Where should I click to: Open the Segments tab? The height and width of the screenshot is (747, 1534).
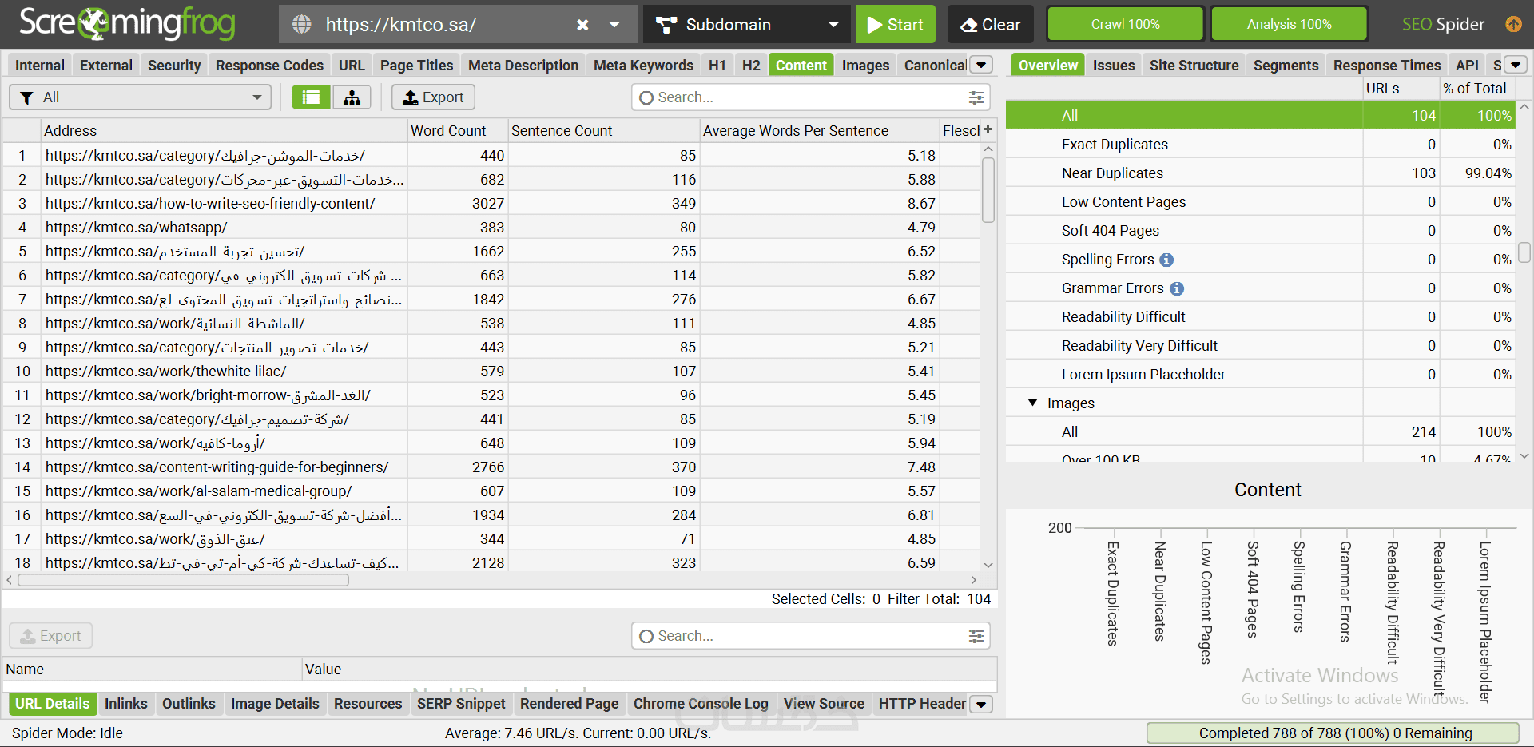click(1286, 65)
